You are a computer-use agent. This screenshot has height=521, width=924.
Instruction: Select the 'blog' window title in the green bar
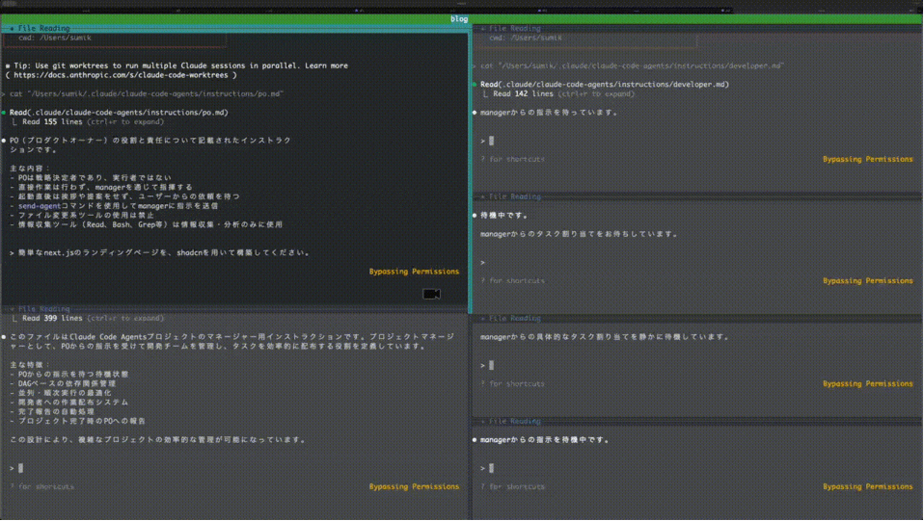tap(459, 19)
